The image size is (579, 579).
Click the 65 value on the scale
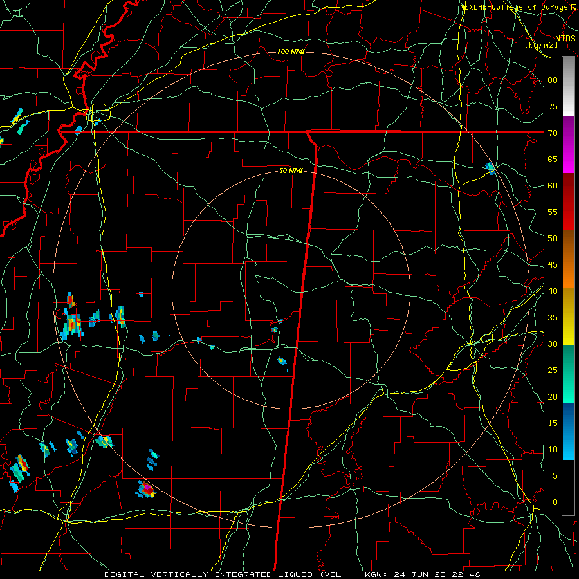pos(553,159)
